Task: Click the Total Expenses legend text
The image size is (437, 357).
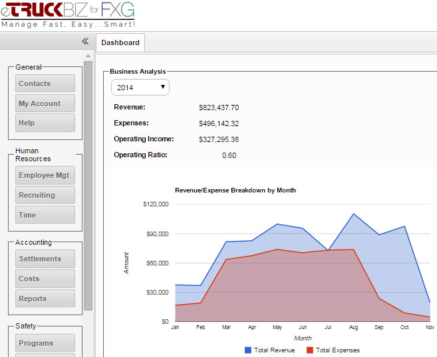Action: (338, 350)
